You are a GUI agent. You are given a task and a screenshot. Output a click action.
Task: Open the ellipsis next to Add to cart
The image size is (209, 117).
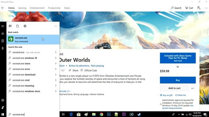(x=192, y=88)
